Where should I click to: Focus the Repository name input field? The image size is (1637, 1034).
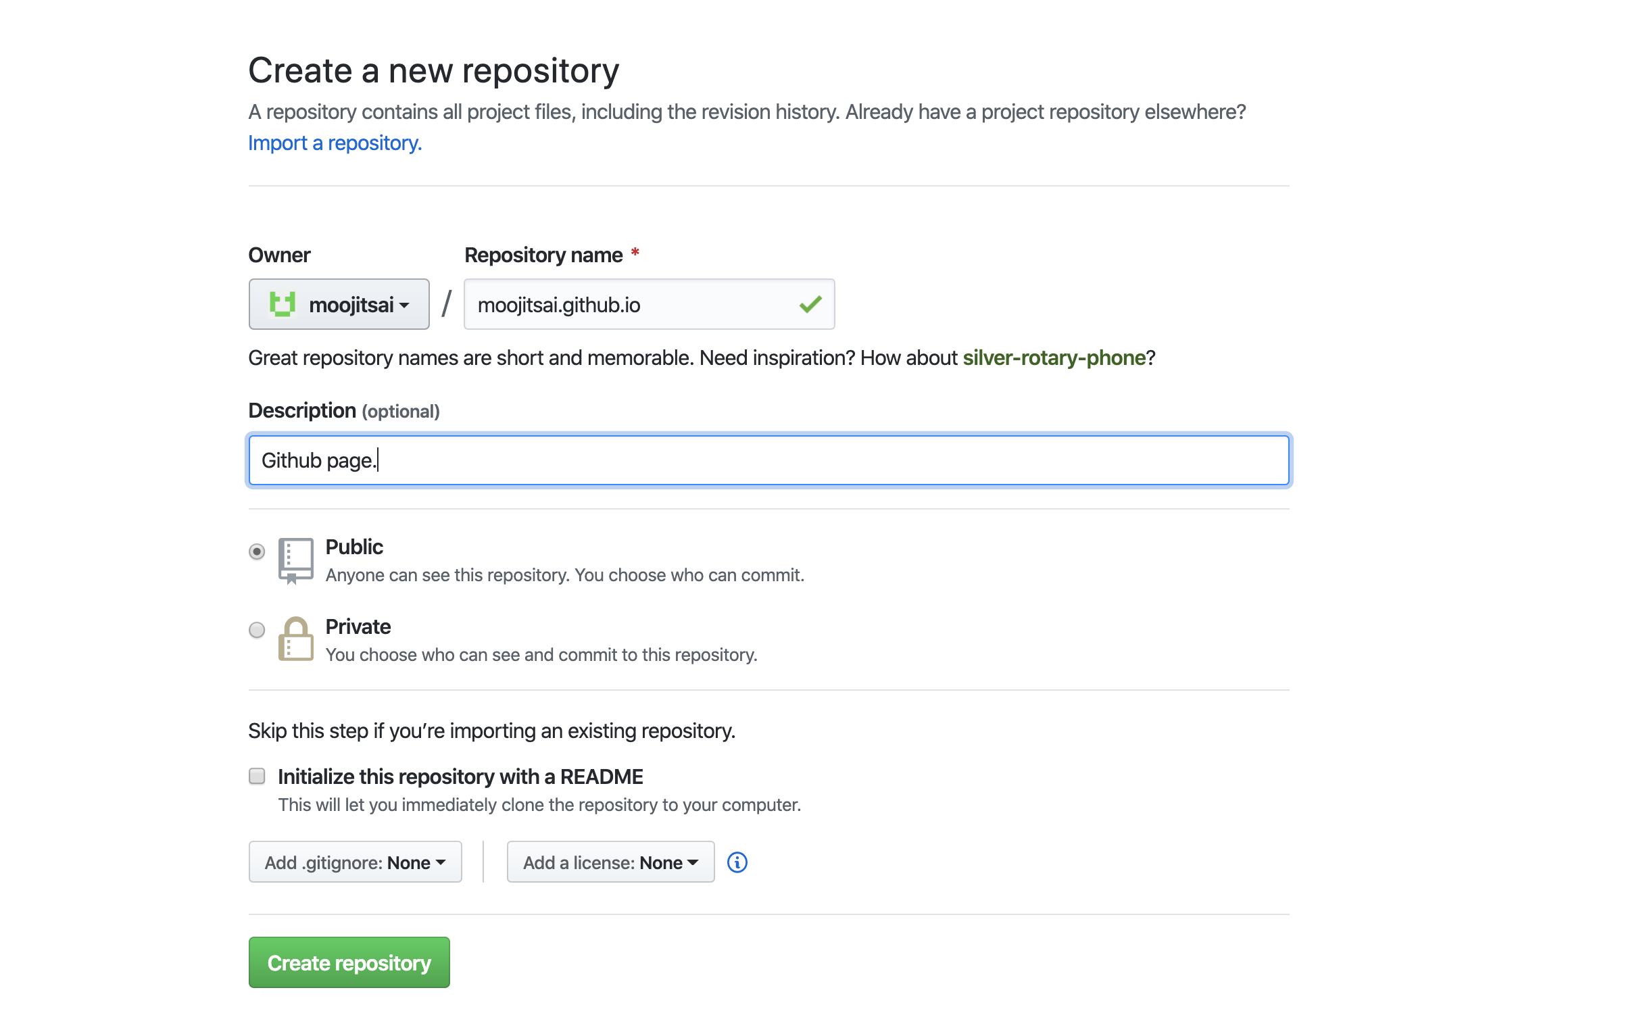[x=649, y=304]
